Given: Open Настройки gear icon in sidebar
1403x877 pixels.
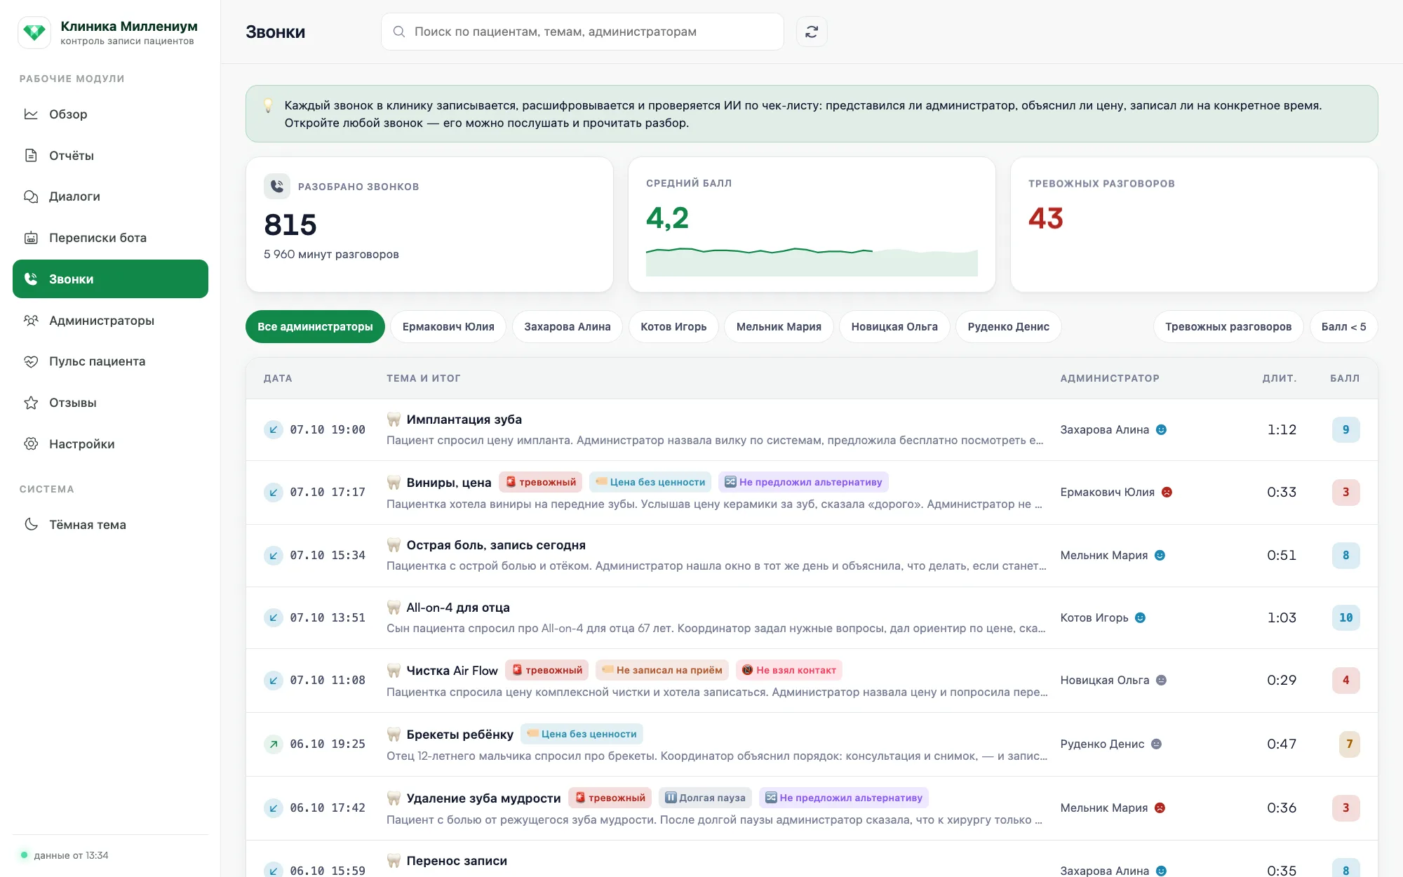Looking at the screenshot, I should [x=31, y=444].
